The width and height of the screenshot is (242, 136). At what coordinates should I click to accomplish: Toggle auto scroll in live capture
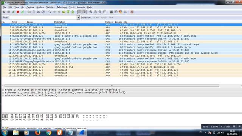84,12
